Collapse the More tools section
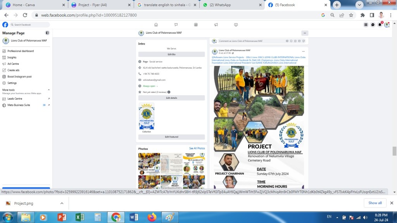Viewport: 397px width, 223px height. [48, 90]
